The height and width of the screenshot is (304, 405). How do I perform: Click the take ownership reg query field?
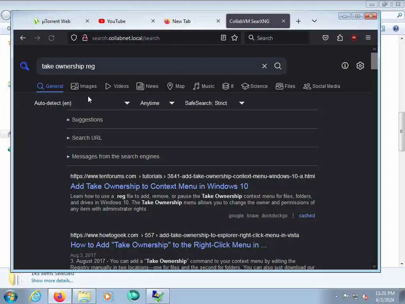(x=150, y=66)
